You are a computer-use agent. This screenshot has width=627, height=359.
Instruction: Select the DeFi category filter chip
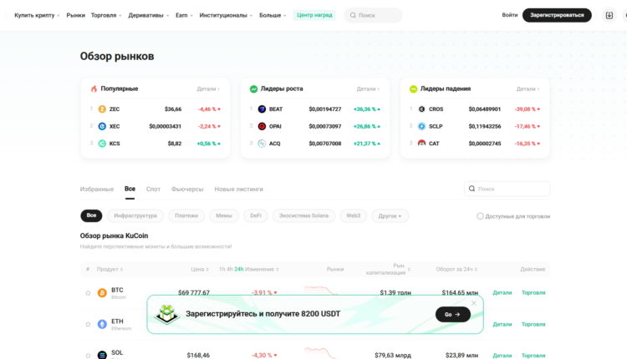pos(254,216)
